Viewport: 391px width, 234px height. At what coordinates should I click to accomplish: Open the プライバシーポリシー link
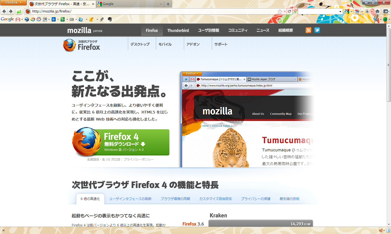(138, 159)
